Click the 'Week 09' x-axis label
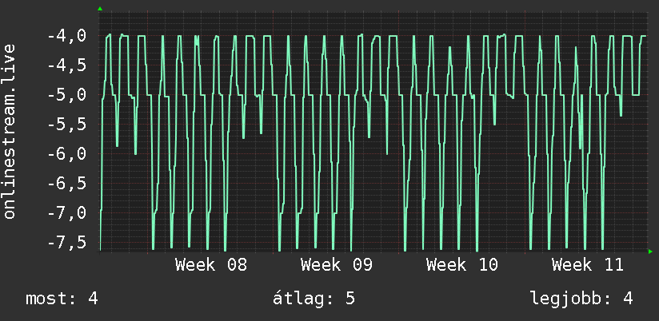 tap(337, 265)
